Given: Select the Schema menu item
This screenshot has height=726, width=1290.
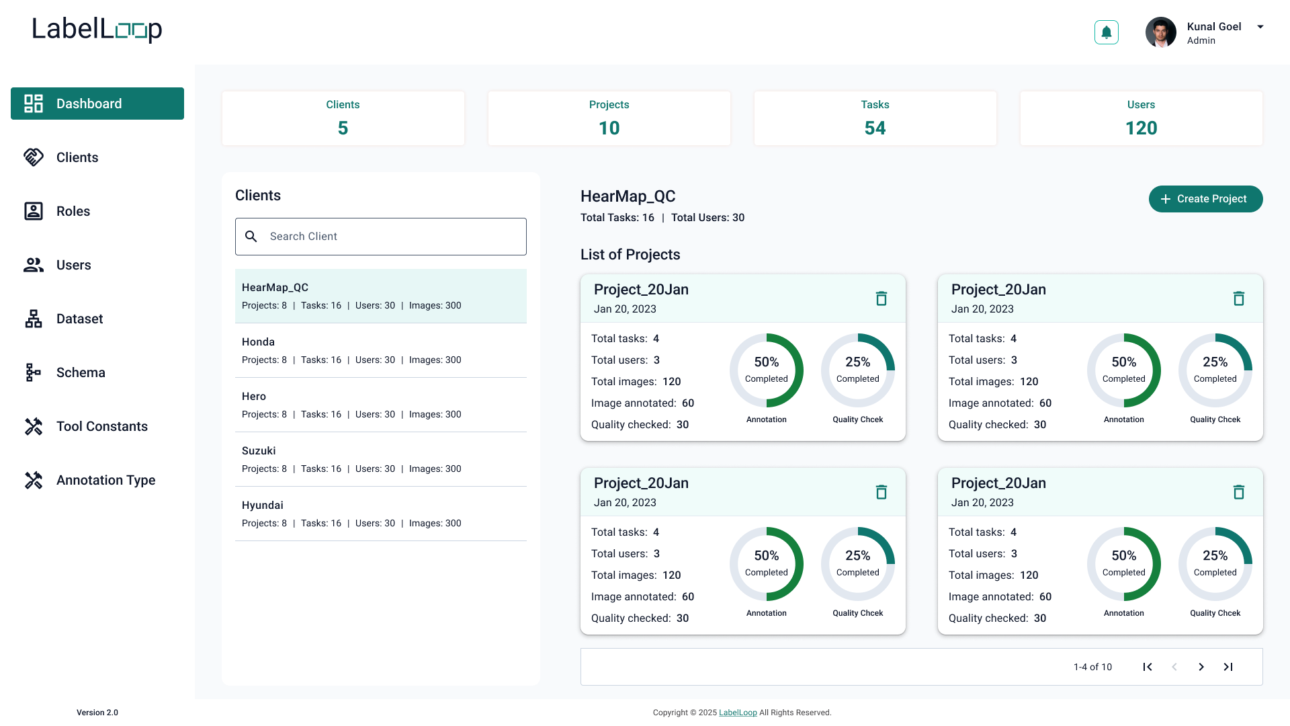Looking at the screenshot, I should click(x=97, y=372).
